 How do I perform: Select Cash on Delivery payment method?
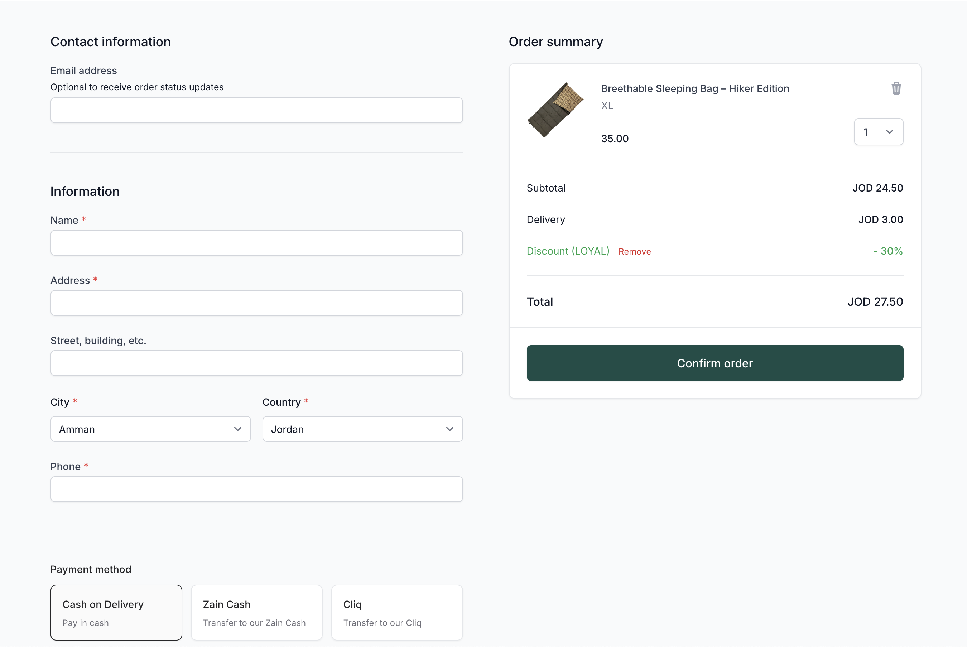pos(116,612)
